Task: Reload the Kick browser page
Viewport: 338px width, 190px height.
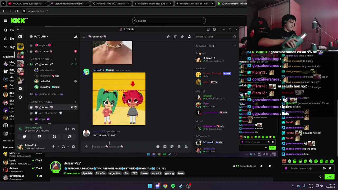Action: [x=16, y=11]
